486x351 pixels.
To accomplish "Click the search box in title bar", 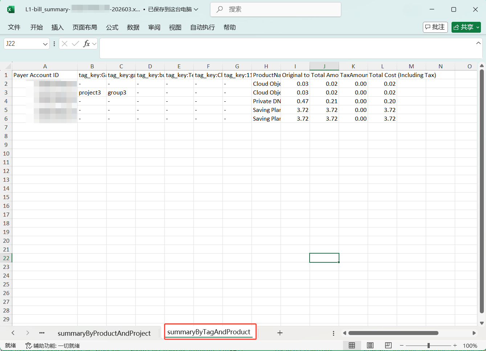I will click(x=276, y=9).
